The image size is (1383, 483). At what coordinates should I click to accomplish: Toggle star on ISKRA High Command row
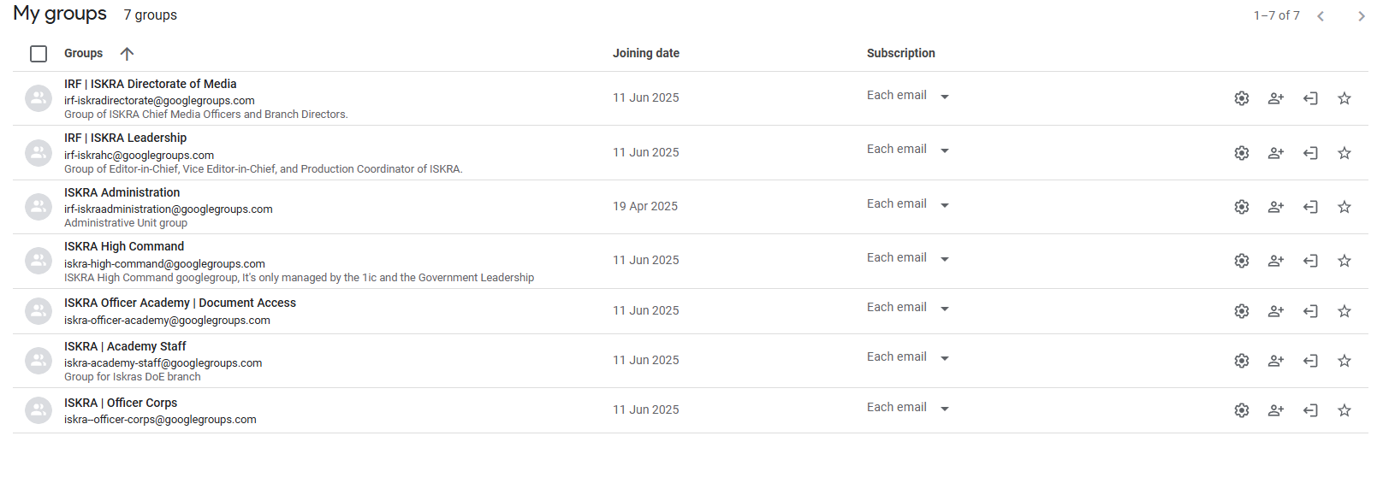coord(1344,261)
